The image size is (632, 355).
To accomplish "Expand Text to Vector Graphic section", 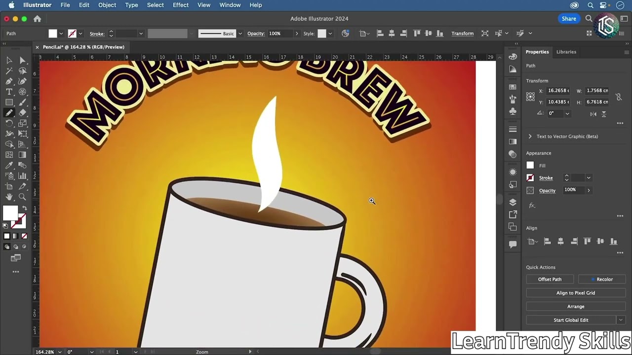I will [530, 137].
